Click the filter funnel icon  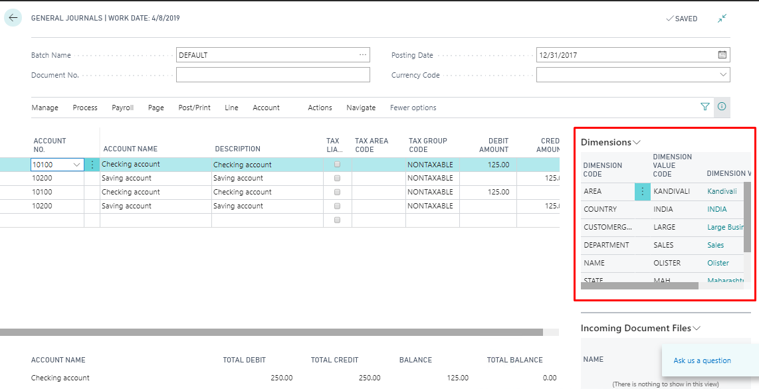pyautogui.click(x=705, y=106)
